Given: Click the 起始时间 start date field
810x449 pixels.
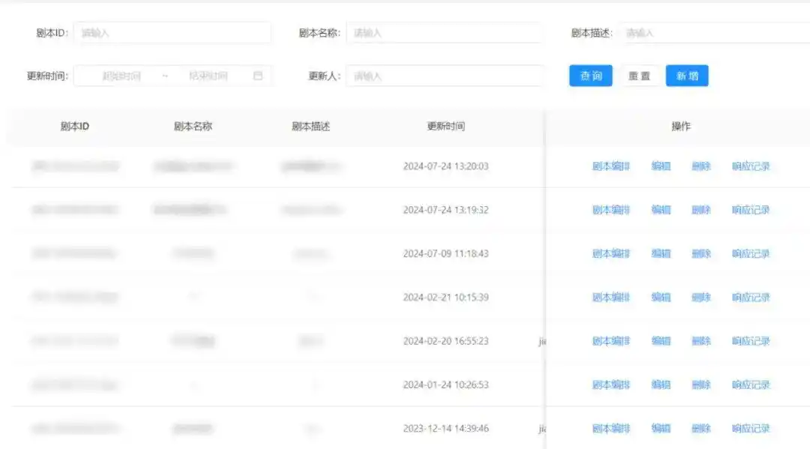Looking at the screenshot, I should [x=124, y=75].
